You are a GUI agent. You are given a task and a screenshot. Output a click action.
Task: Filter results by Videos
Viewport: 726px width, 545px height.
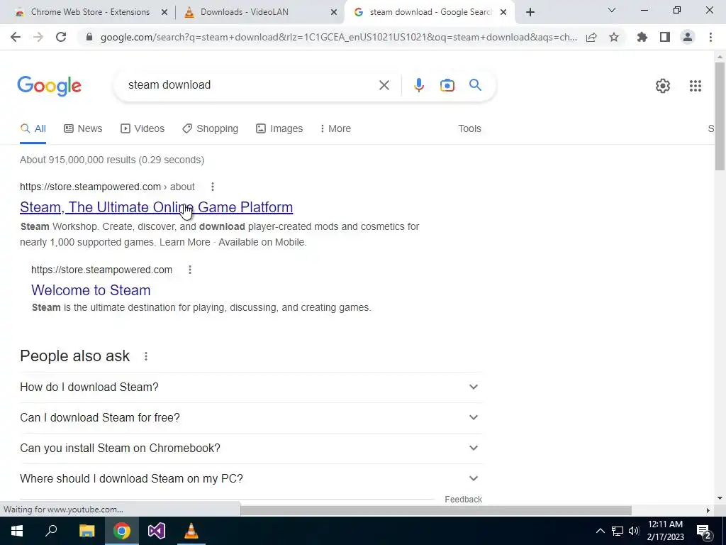(142, 129)
